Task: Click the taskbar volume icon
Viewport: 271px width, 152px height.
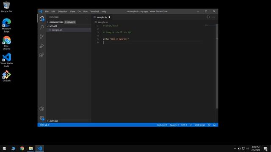Action: 247,148
